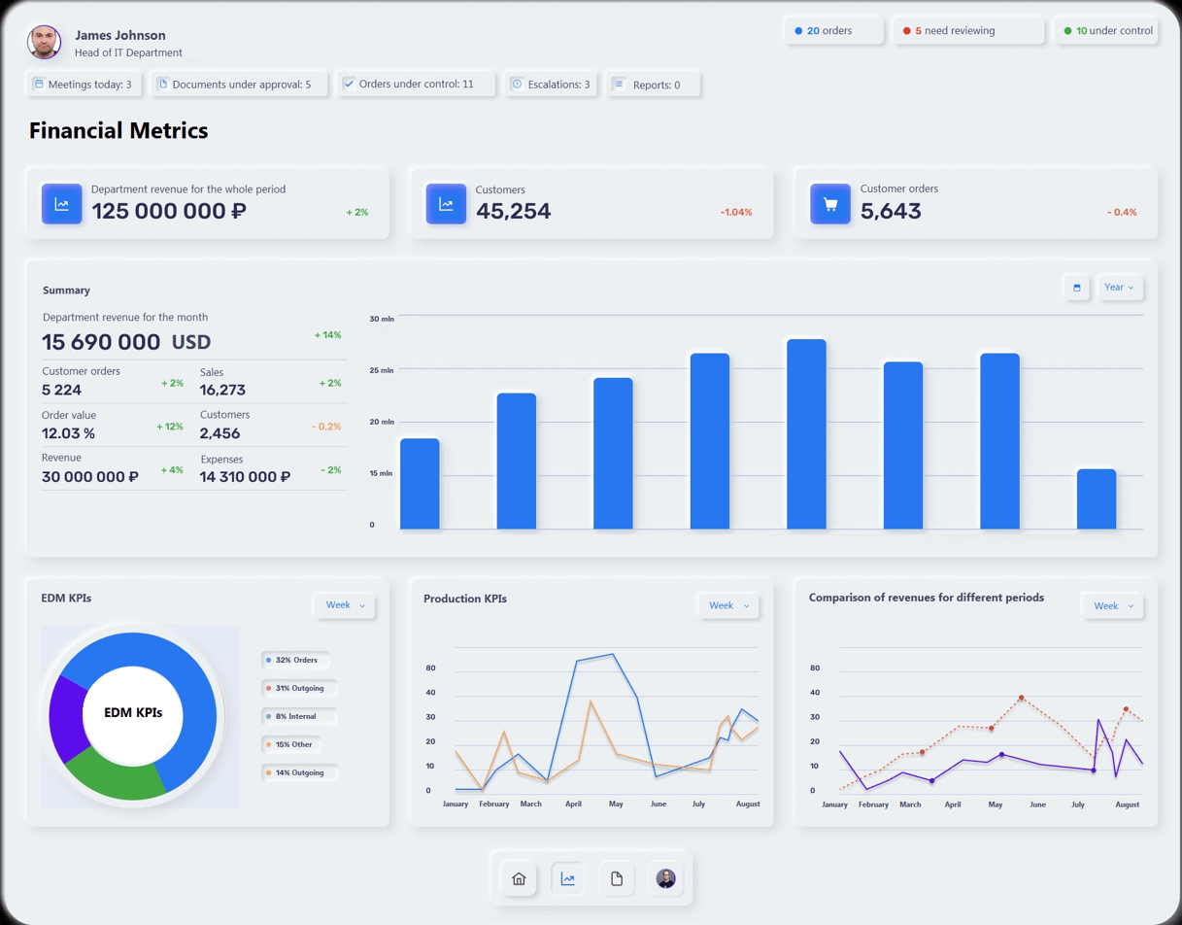Image resolution: width=1182 pixels, height=925 pixels.
Task: Open the Production KPIs Week dropdown
Action: [x=728, y=605]
